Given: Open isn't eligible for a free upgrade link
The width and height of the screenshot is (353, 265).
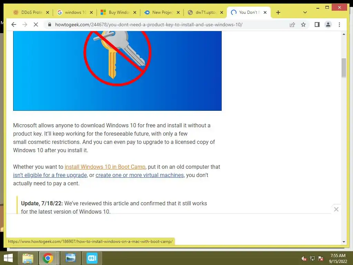Looking at the screenshot, I should [x=50, y=175].
